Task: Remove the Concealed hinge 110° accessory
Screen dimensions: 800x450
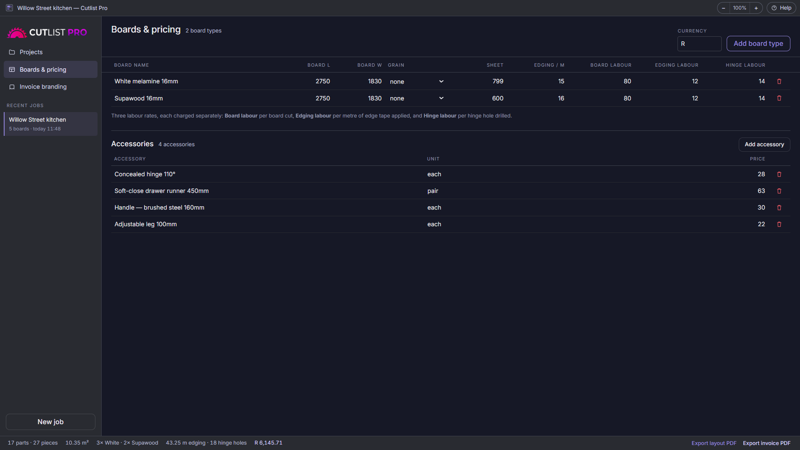Action: (779, 174)
